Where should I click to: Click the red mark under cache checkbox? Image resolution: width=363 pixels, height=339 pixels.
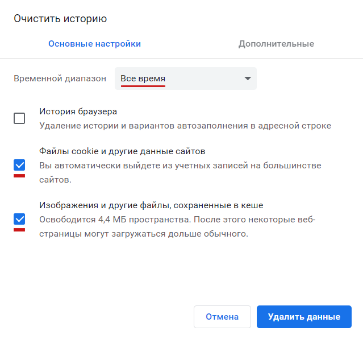(x=19, y=229)
